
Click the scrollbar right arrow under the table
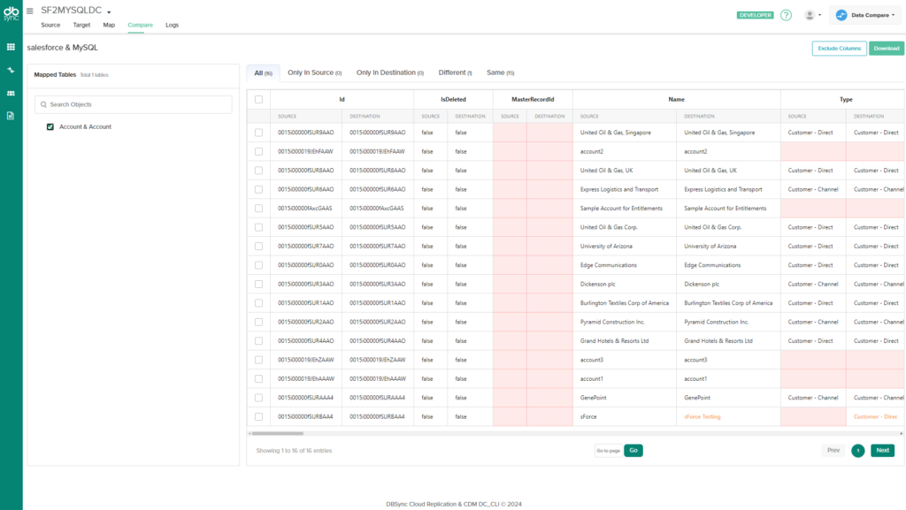pos(902,433)
